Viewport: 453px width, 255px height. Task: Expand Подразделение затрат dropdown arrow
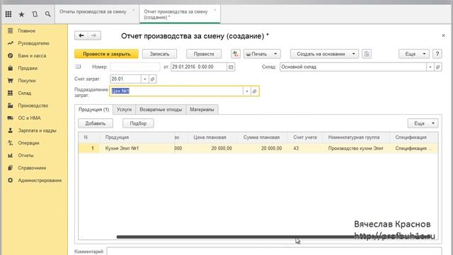click(247, 91)
